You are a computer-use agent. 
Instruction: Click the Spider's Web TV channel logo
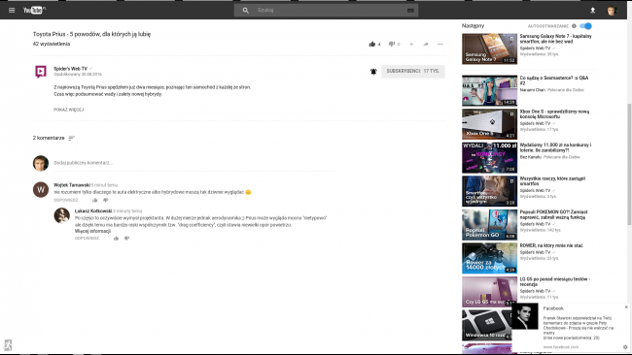coord(41,72)
